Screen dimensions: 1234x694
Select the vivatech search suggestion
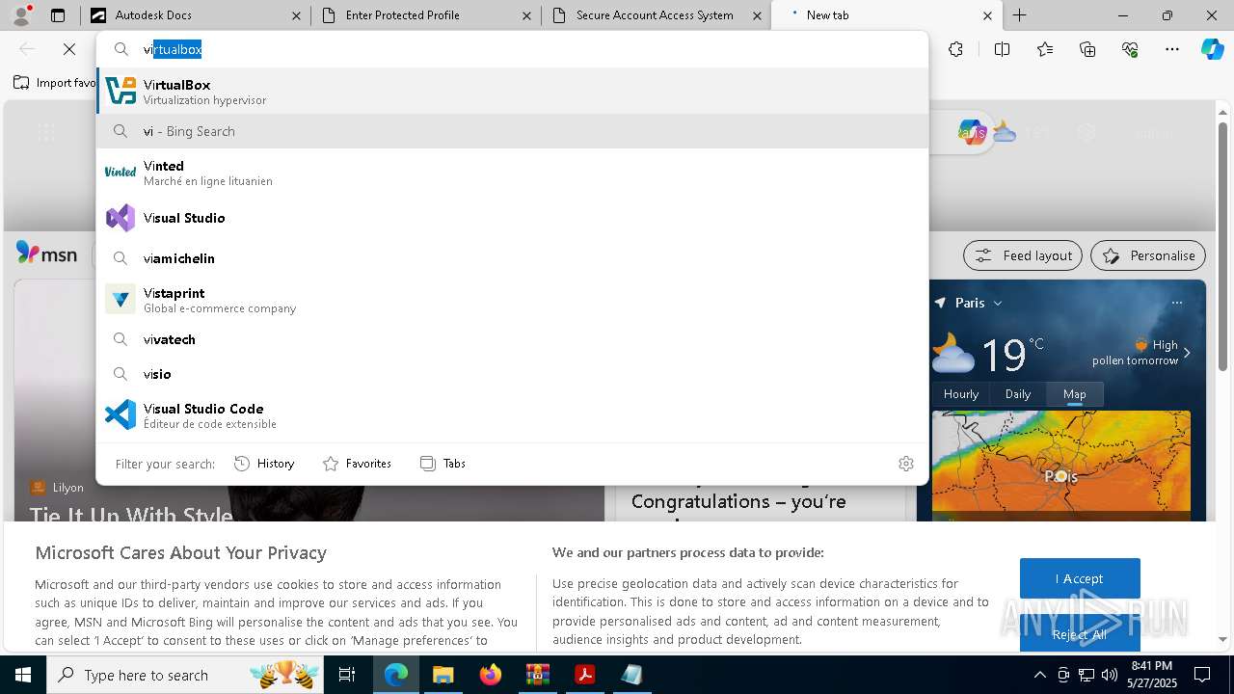[x=512, y=339]
